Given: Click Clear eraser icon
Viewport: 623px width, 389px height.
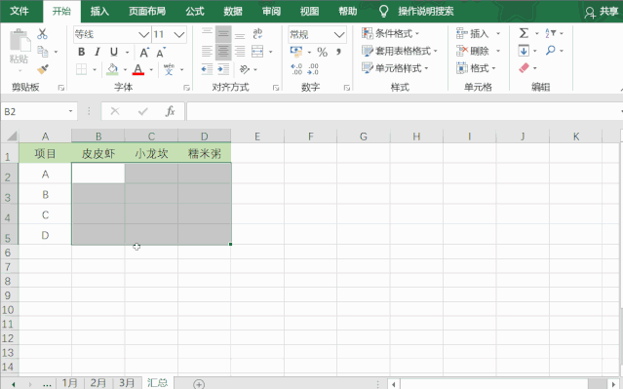Looking at the screenshot, I should (x=525, y=68).
